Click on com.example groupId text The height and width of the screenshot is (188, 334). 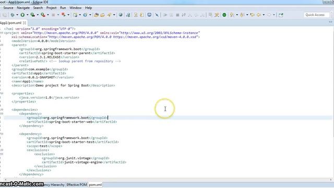[39, 69]
